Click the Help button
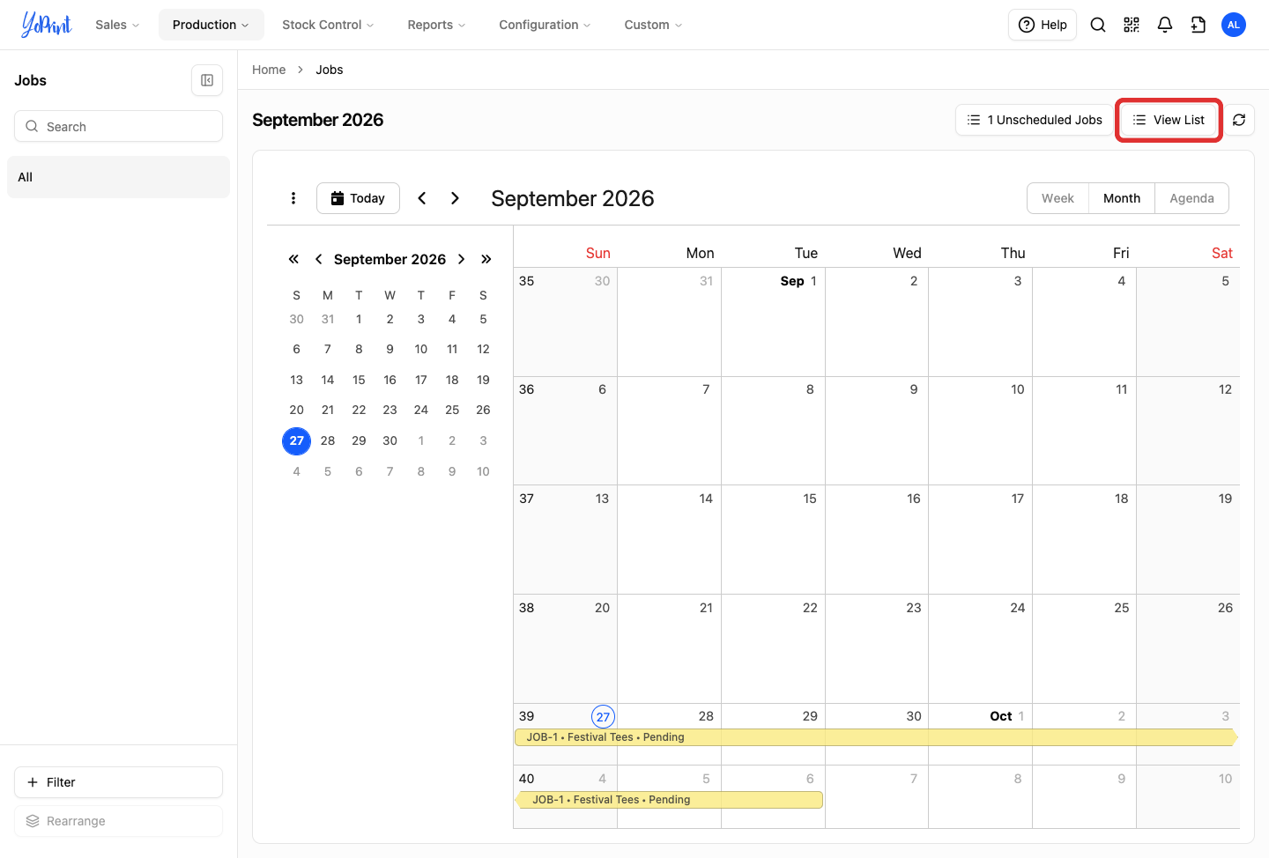The image size is (1269, 858). pyautogui.click(x=1043, y=25)
